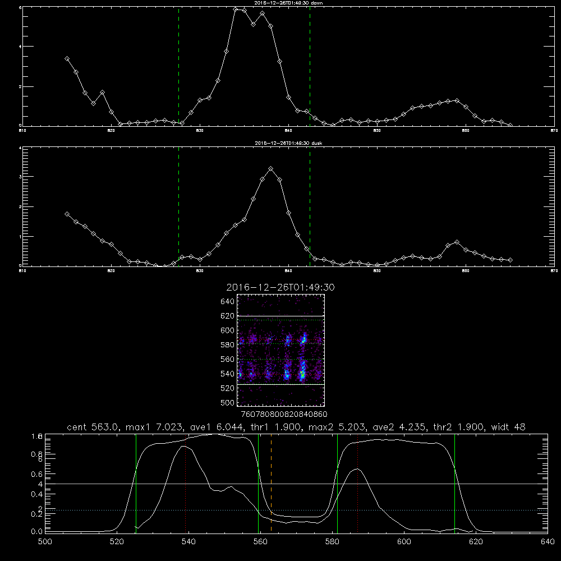
Task: Click the top plot's title ending in 'dawn'
Action: (x=288, y=3)
